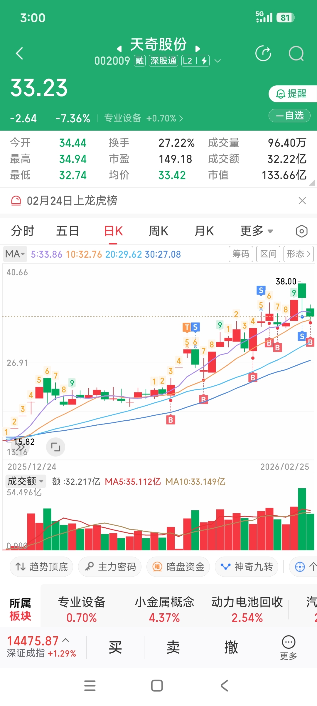Tap the 均价 33.42 value

tap(172, 175)
